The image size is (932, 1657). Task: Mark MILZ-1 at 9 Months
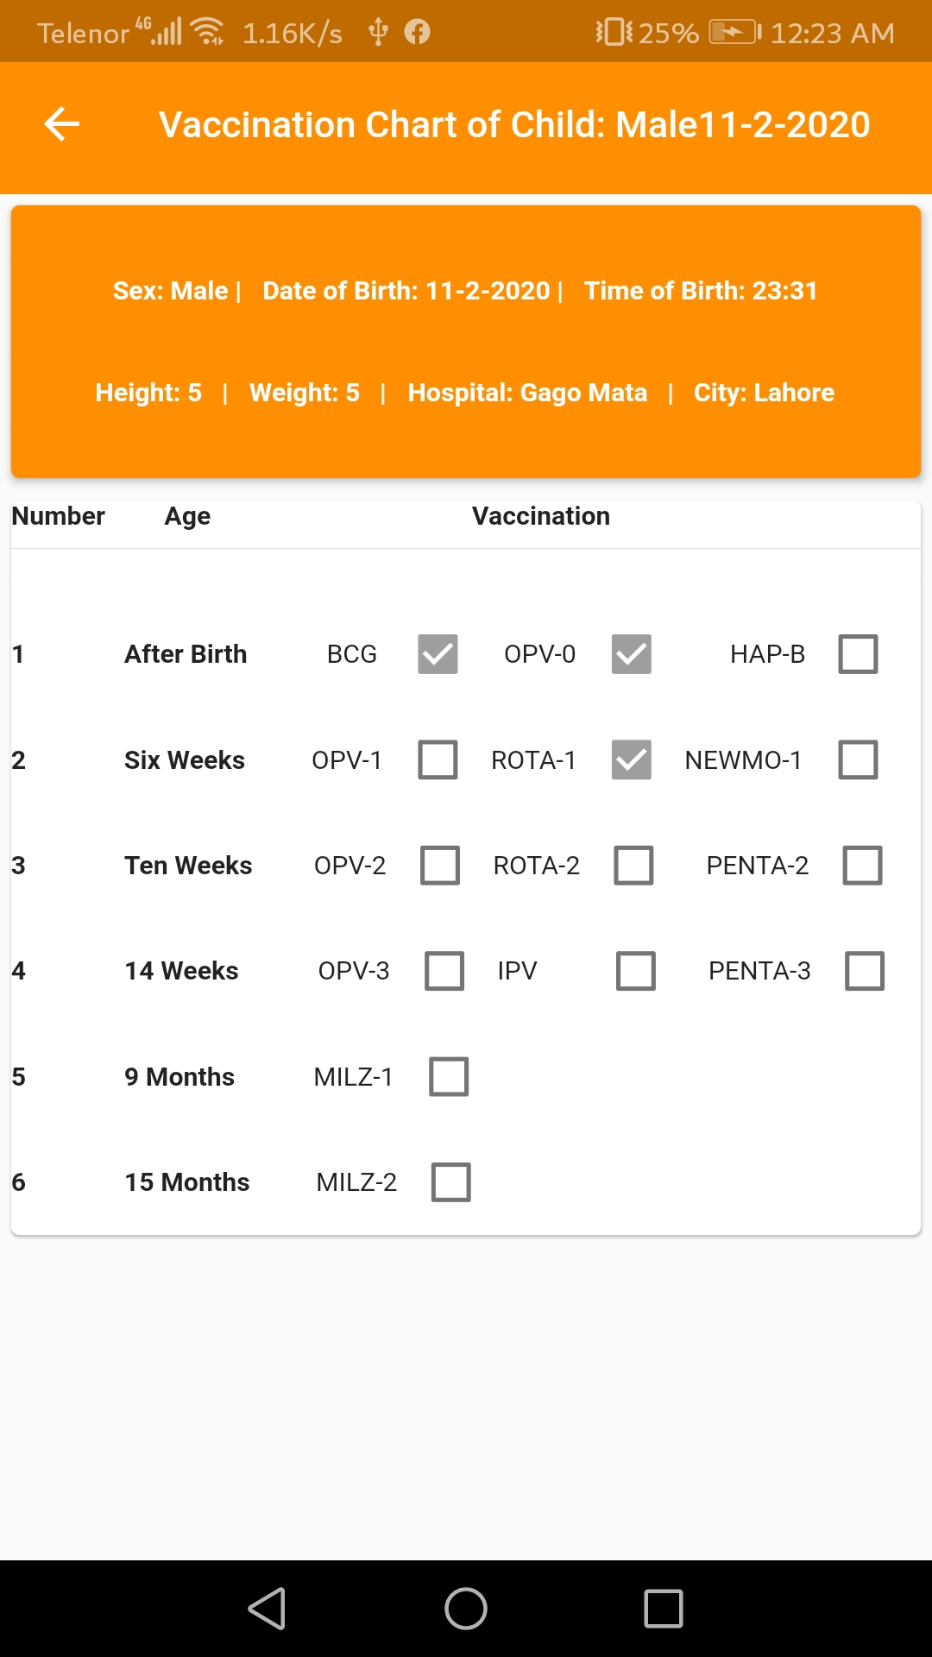click(x=449, y=1076)
